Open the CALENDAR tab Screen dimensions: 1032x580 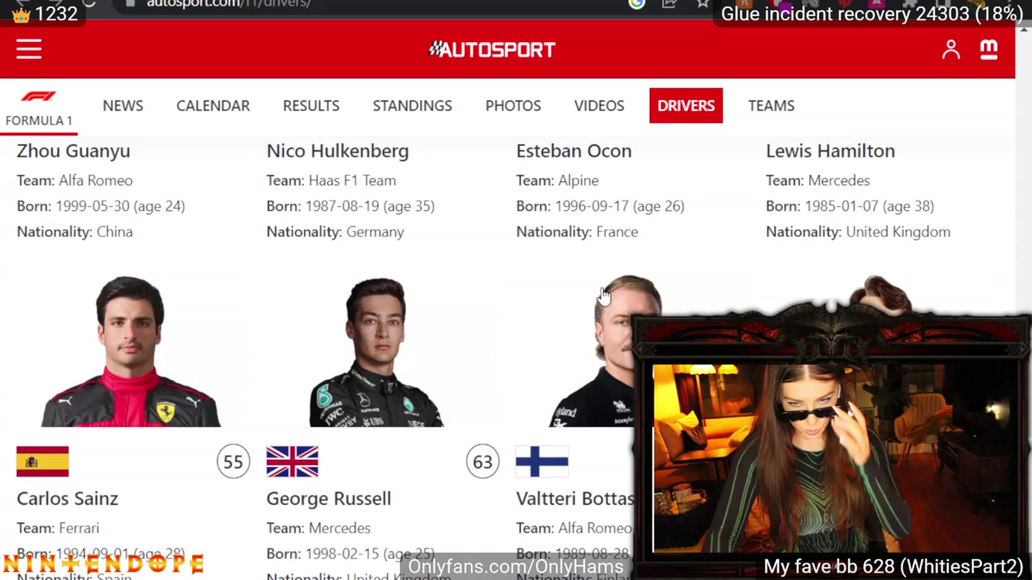point(213,106)
